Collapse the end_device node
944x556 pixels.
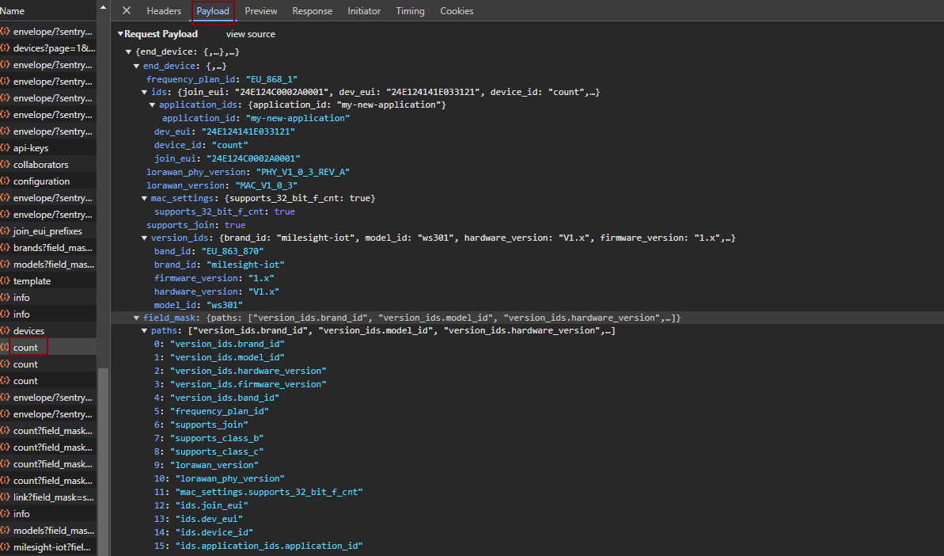(136, 66)
